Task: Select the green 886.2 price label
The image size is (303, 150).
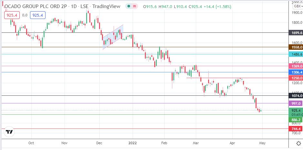Action: [x=296, y=120]
